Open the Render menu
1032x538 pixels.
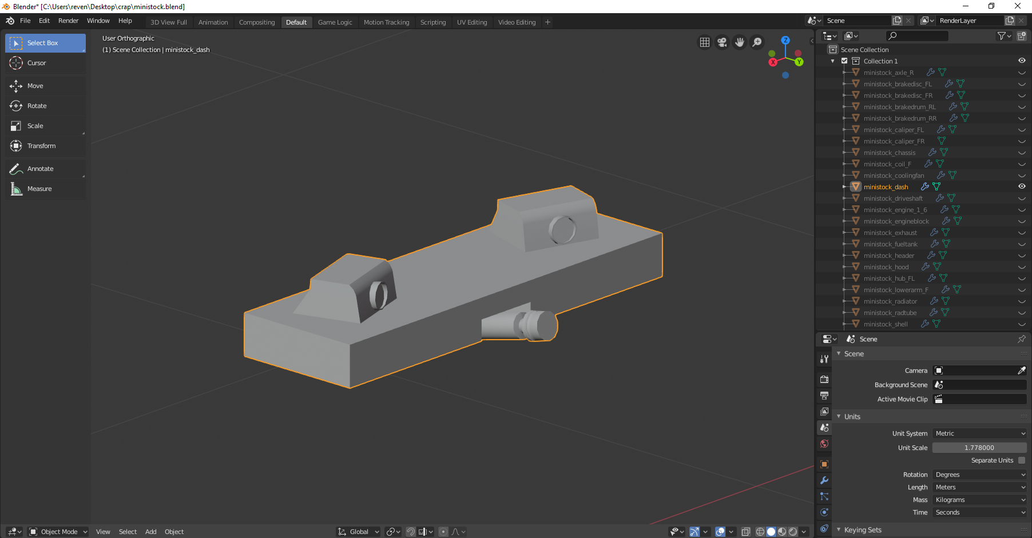68,21
